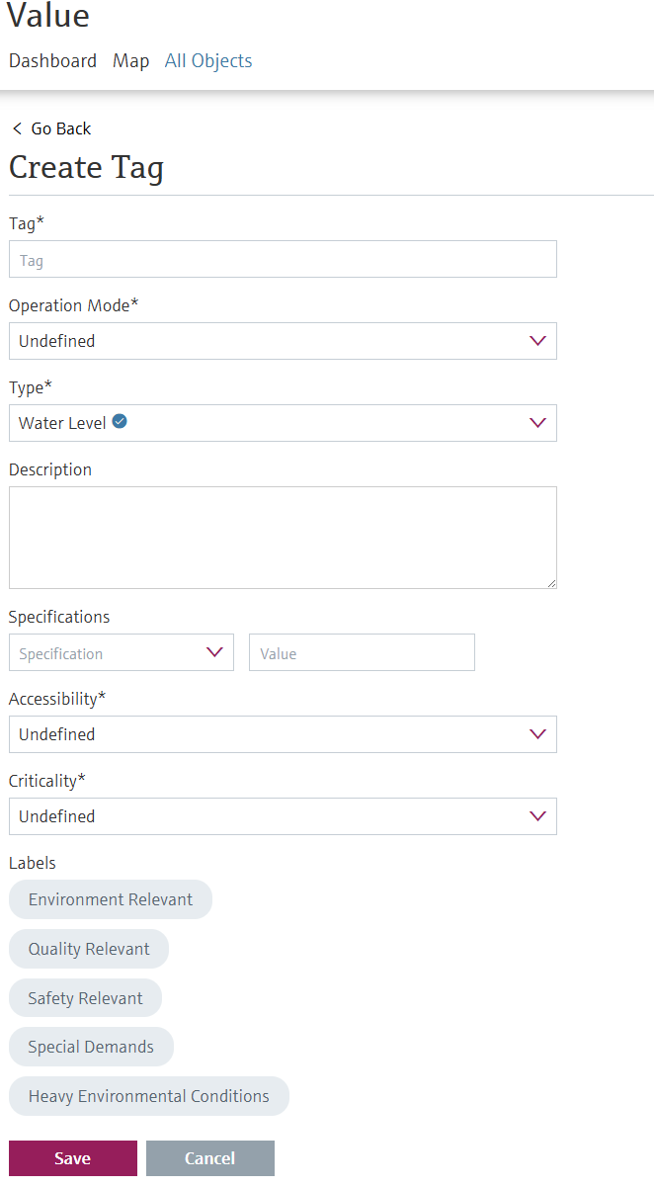654x1187 pixels.
Task: Open the Criticality dropdown arrow
Action: point(537,816)
